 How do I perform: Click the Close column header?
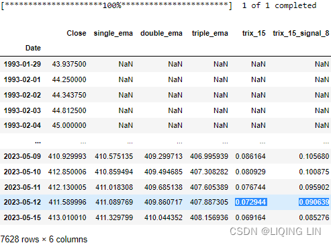77,33
